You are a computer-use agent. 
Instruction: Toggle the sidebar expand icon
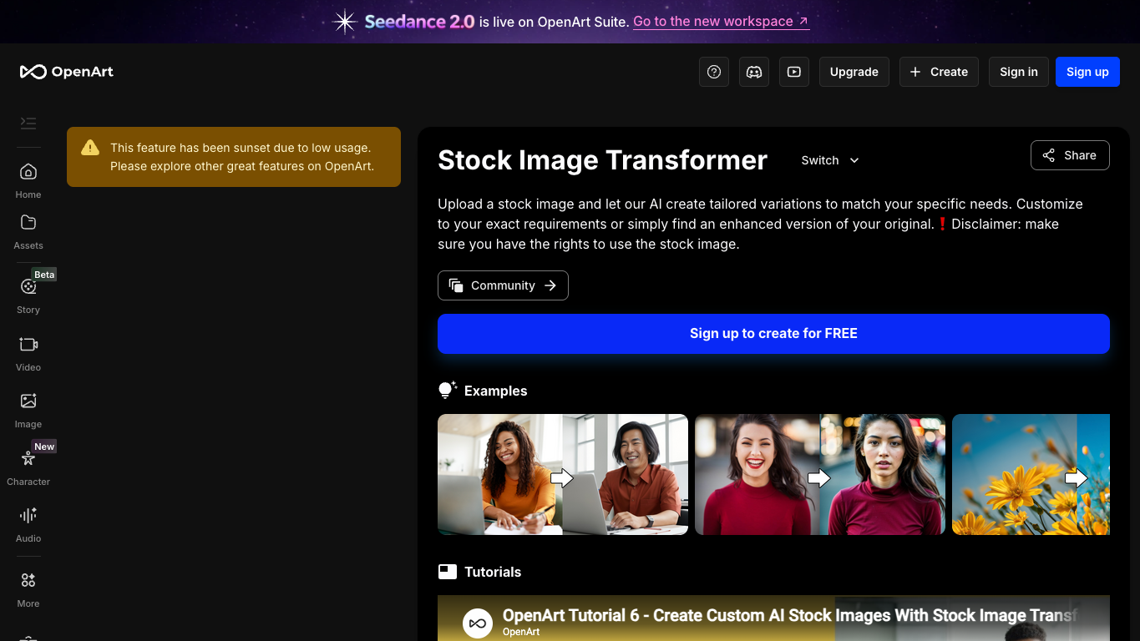click(28, 124)
